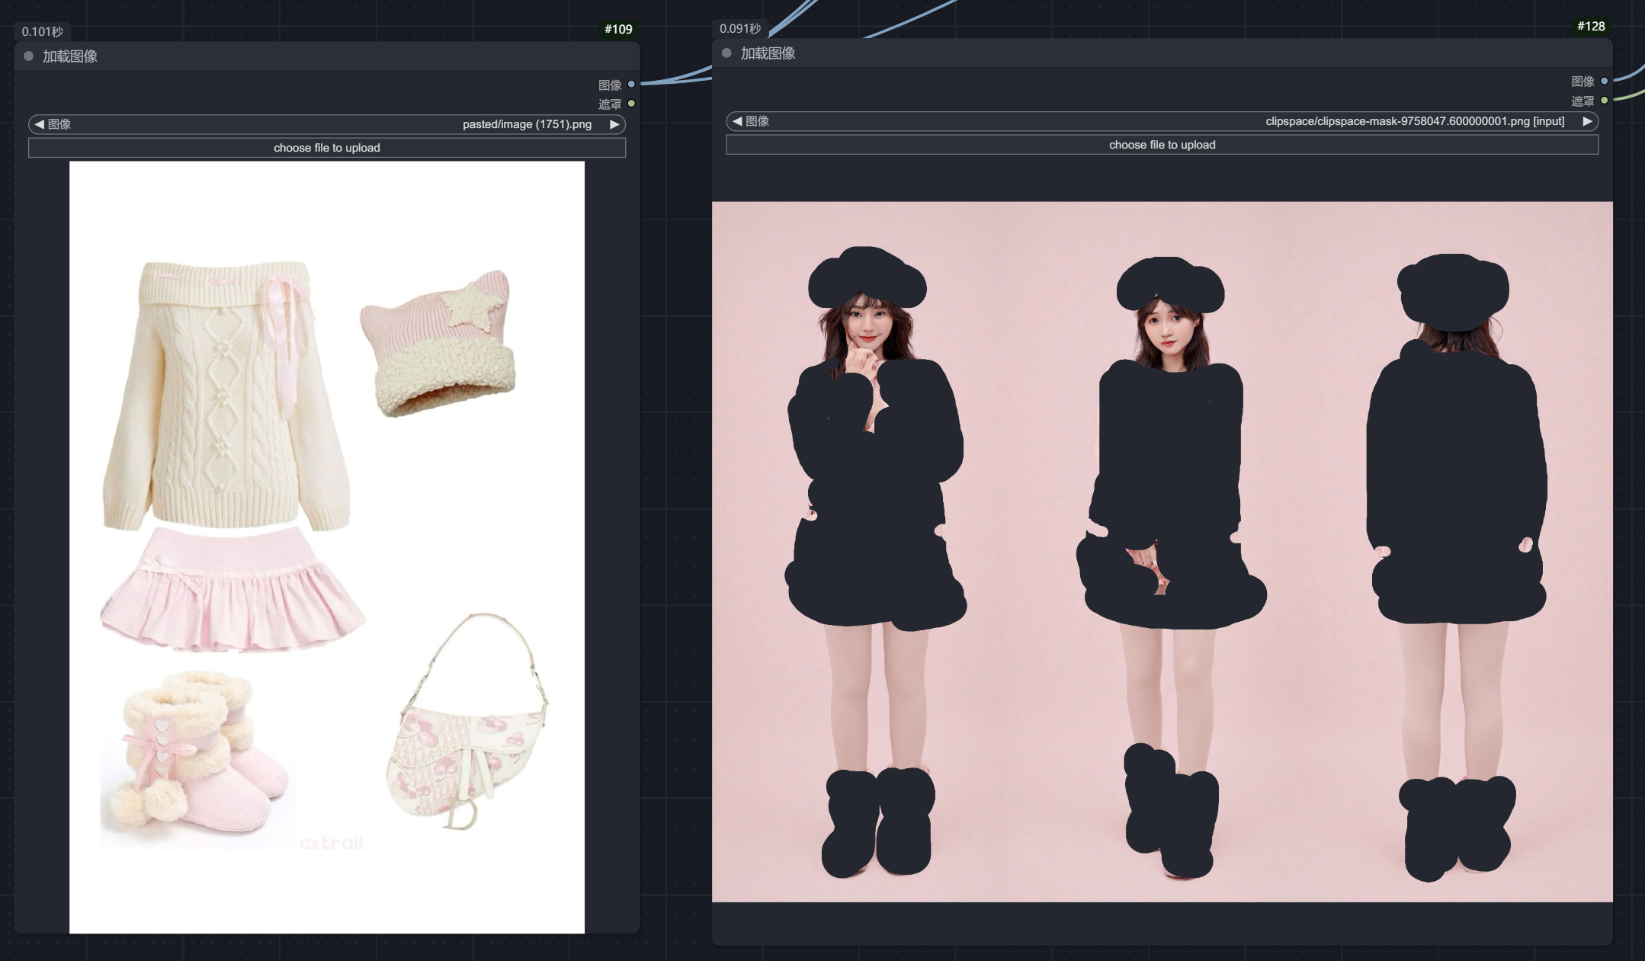Collapse node #109 using its header dot
This screenshot has width=1645, height=961.
pyautogui.click(x=29, y=56)
